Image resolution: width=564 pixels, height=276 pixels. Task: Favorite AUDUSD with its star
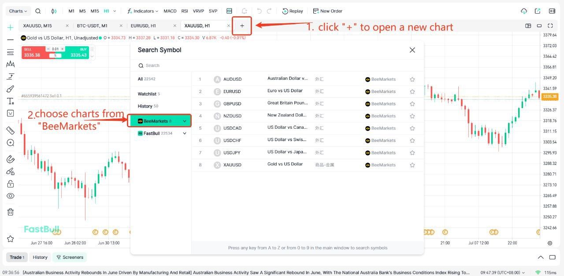(x=412, y=79)
